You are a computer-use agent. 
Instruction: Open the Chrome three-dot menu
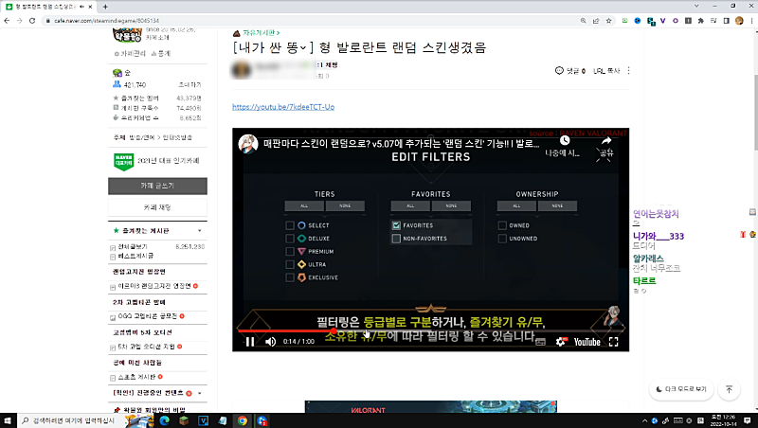click(751, 21)
